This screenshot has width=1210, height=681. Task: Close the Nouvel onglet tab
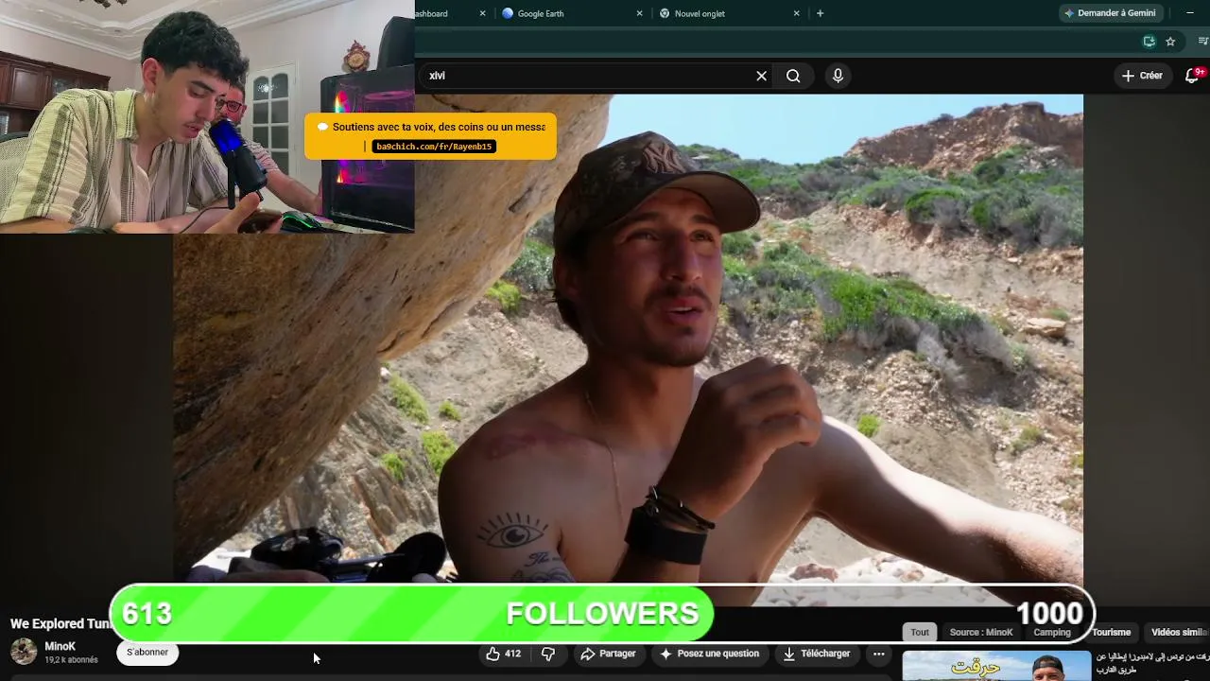[796, 13]
